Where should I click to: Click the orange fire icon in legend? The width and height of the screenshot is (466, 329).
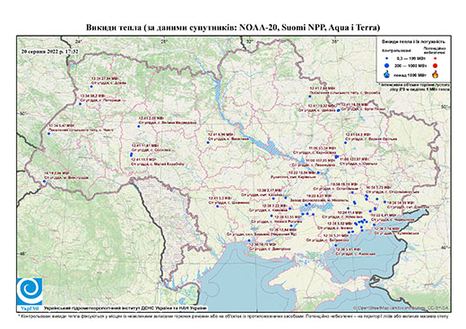coord(436,74)
